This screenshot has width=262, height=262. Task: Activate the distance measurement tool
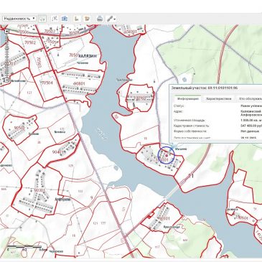click(55, 19)
